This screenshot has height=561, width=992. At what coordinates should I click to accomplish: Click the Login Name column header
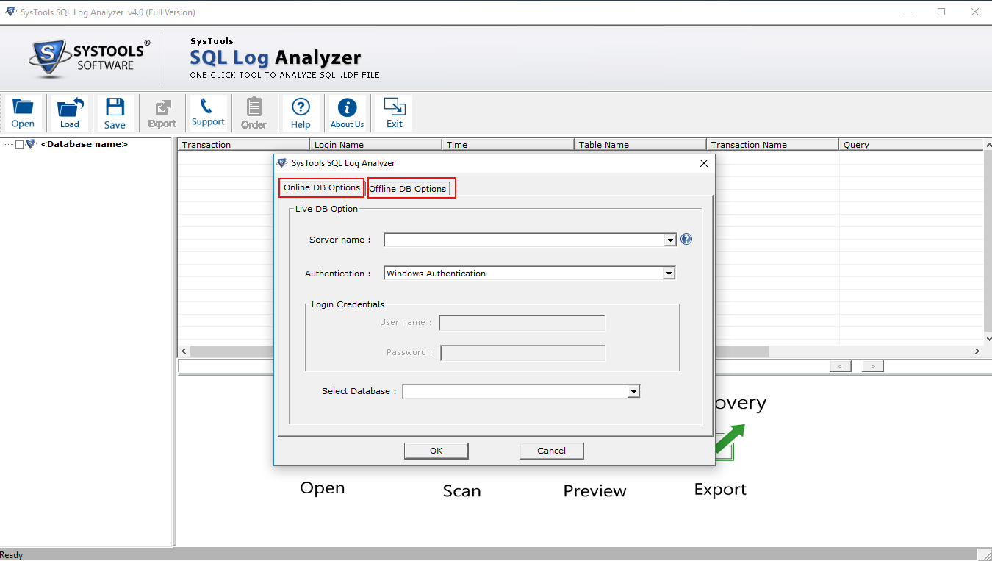coord(375,145)
